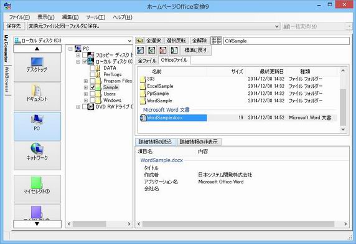
Task: Open the ツール(T) menu
Action: (96, 17)
